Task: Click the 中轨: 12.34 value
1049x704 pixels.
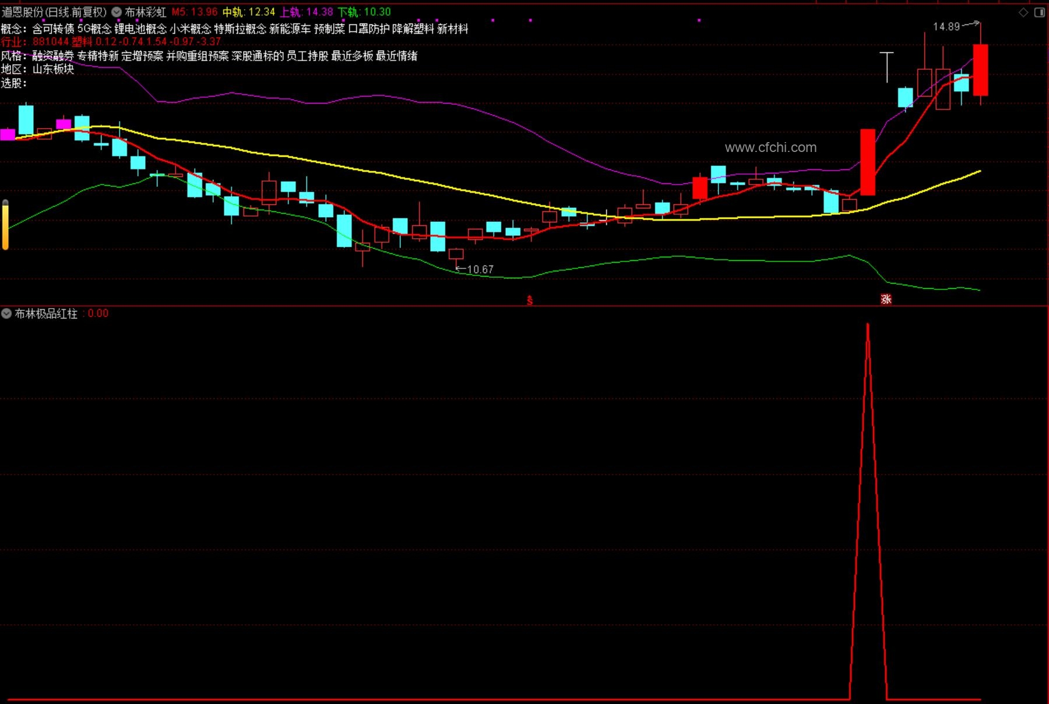Action: pos(249,12)
